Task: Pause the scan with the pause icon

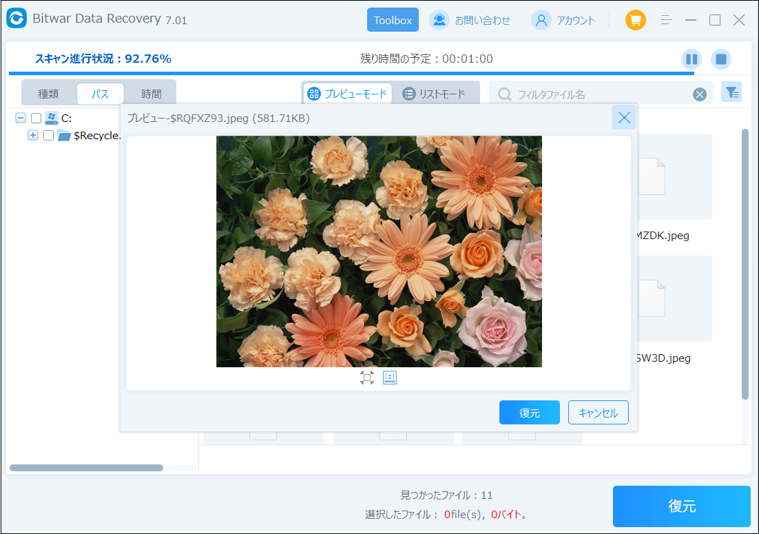Action: click(x=692, y=59)
